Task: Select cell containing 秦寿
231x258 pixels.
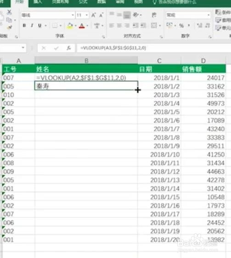Action: coord(86,86)
